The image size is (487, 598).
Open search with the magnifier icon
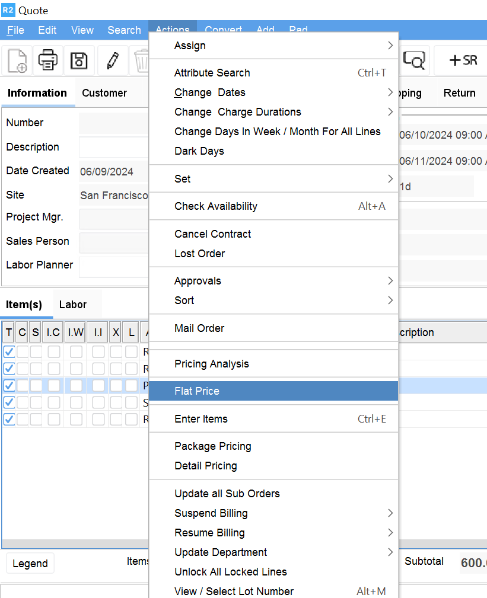tap(415, 60)
